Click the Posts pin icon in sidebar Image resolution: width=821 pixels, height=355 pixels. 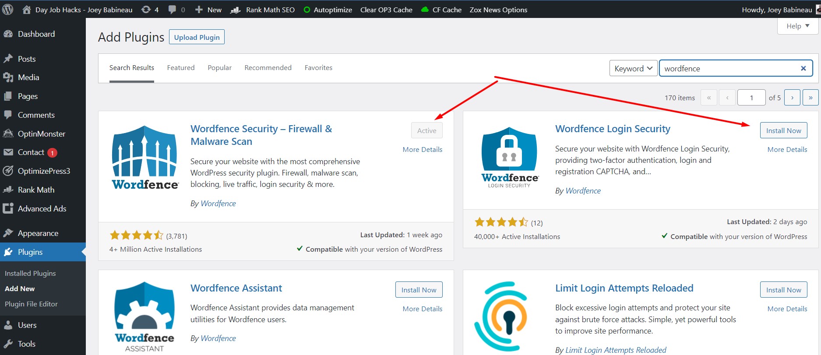tap(8, 59)
